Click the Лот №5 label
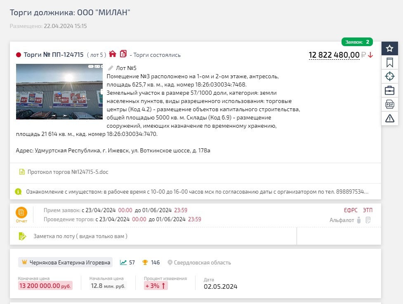Image resolution: width=403 pixels, height=304 pixels. 126,68
